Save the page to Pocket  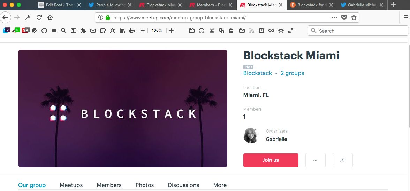pos(344,17)
